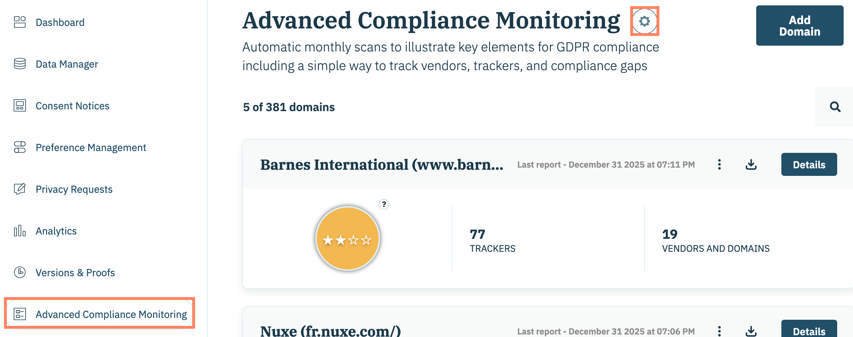Viewport: 853px width, 337px height.
Task: Click the Data Manager database icon
Action: [x=20, y=64]
